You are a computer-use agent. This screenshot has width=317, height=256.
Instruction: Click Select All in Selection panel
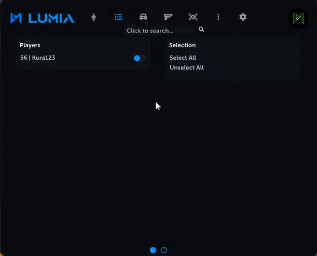(183, 58)
